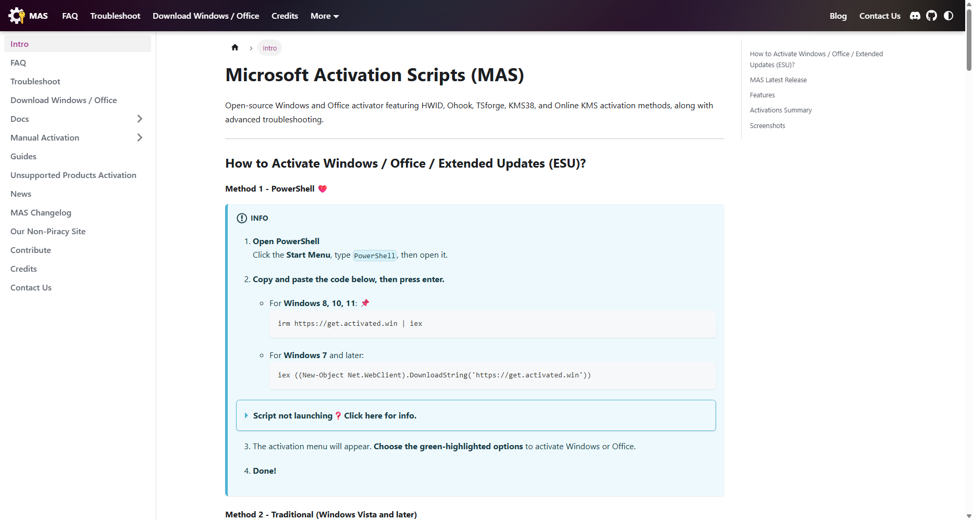Select Intro in the sidebar

click(78, 44)
